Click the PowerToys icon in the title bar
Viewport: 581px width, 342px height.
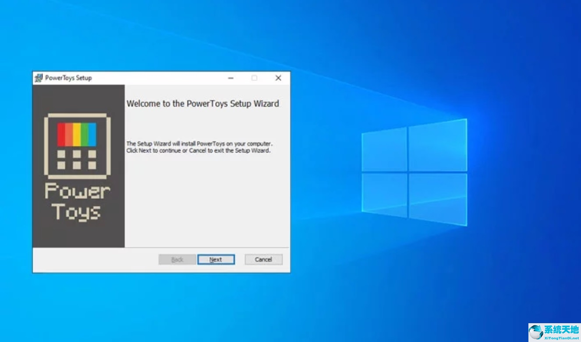[39, 78]
